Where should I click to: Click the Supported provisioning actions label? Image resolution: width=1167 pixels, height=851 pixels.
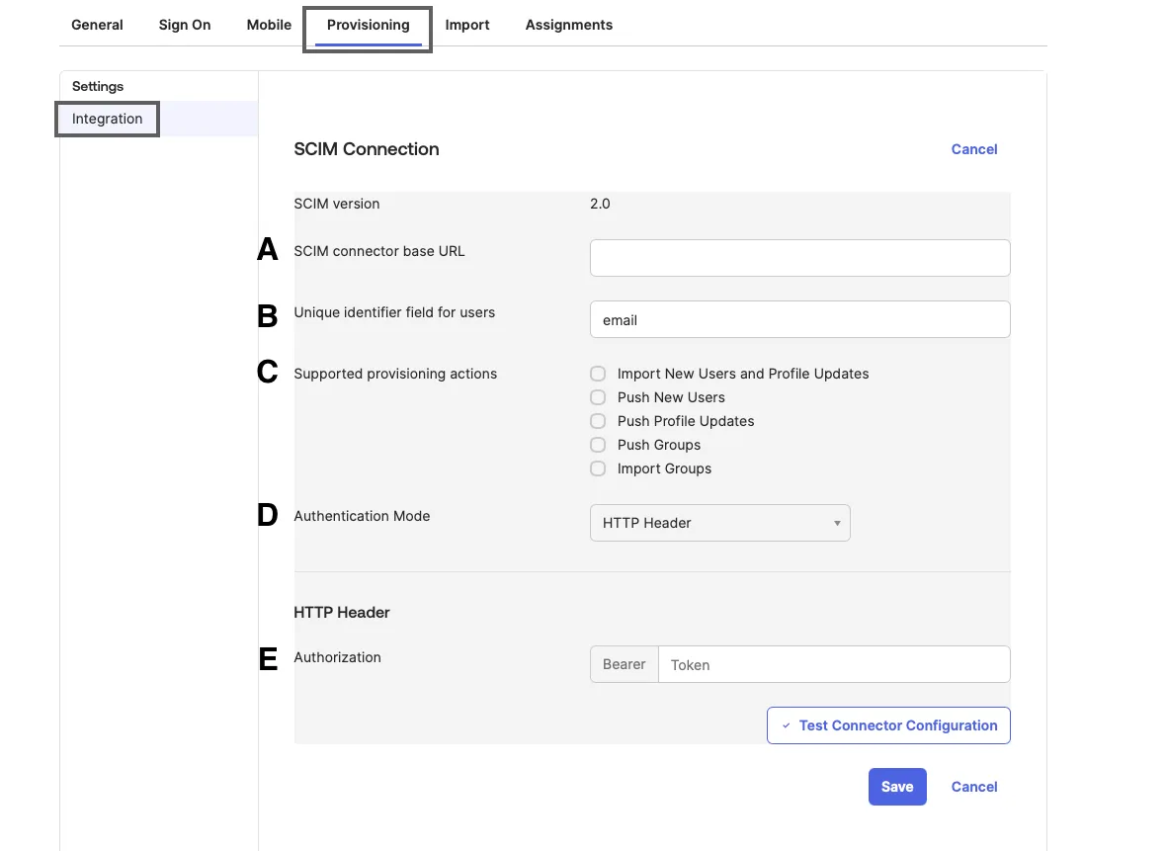[x=395, y=374]
